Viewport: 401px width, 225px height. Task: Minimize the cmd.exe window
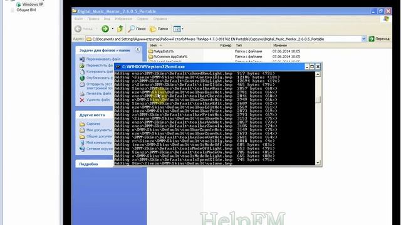306,67
